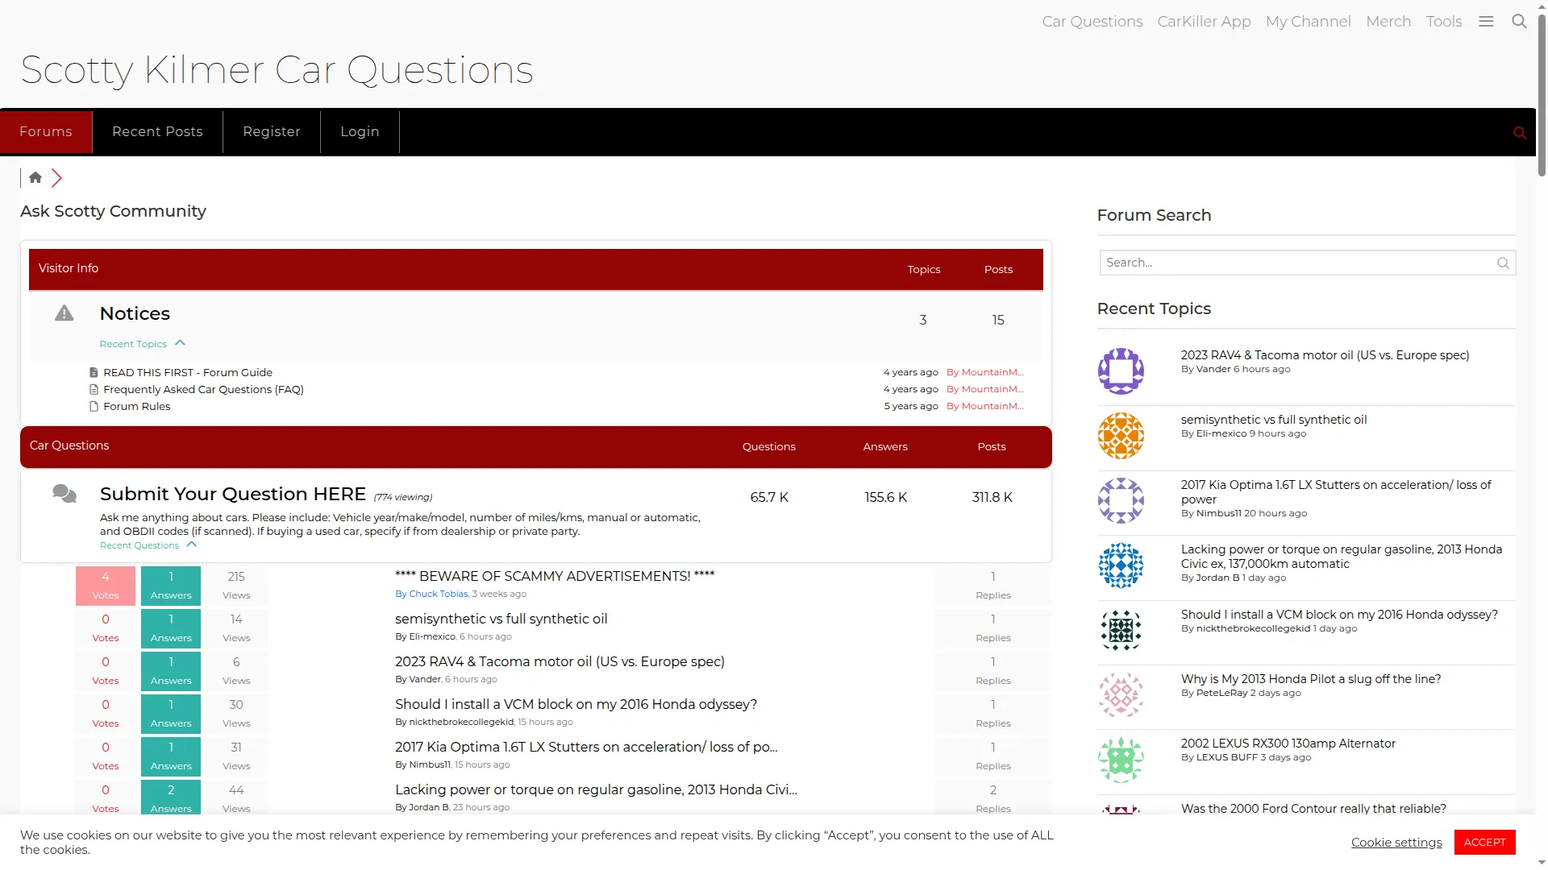Open Vander's purple avatar in Recent Topics

(x=1121, y=371)
